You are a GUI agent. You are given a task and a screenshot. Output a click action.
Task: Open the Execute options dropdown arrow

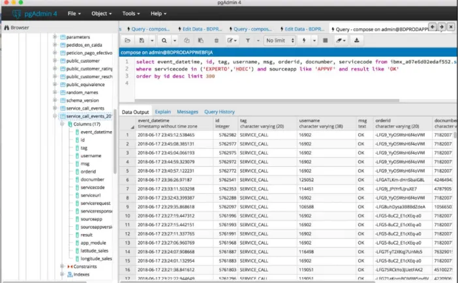pos(314,40)
